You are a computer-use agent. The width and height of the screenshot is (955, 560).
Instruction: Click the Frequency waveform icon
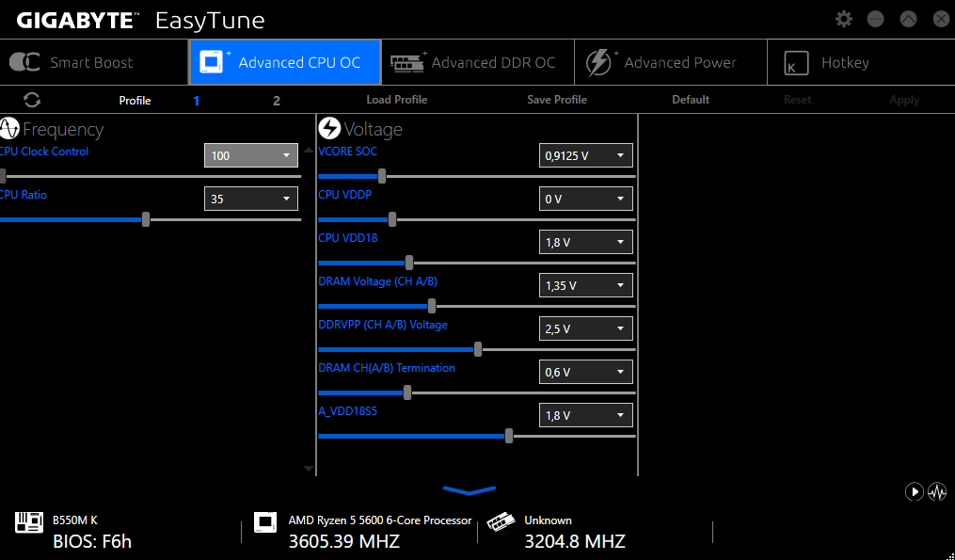pos(9,129)
